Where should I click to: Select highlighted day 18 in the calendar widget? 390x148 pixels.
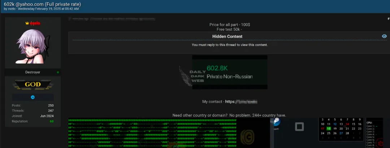329,129
